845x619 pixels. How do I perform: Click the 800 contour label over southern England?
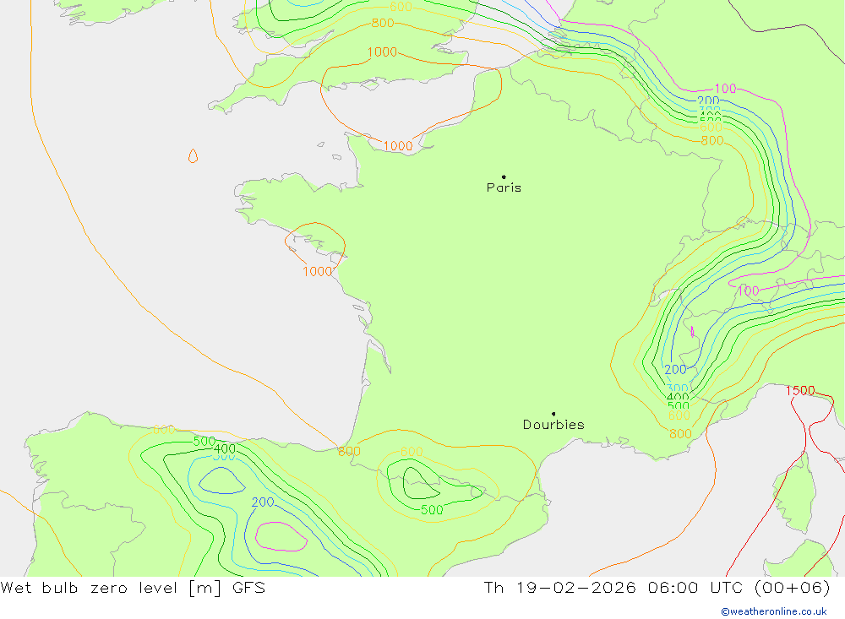coord(383,23)
